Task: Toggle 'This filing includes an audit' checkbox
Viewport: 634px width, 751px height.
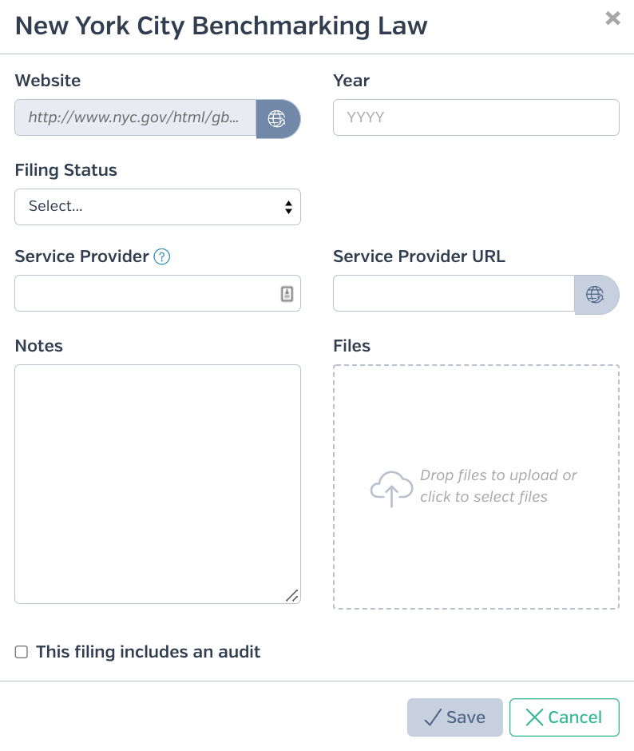Action: (x=22, y=652)
